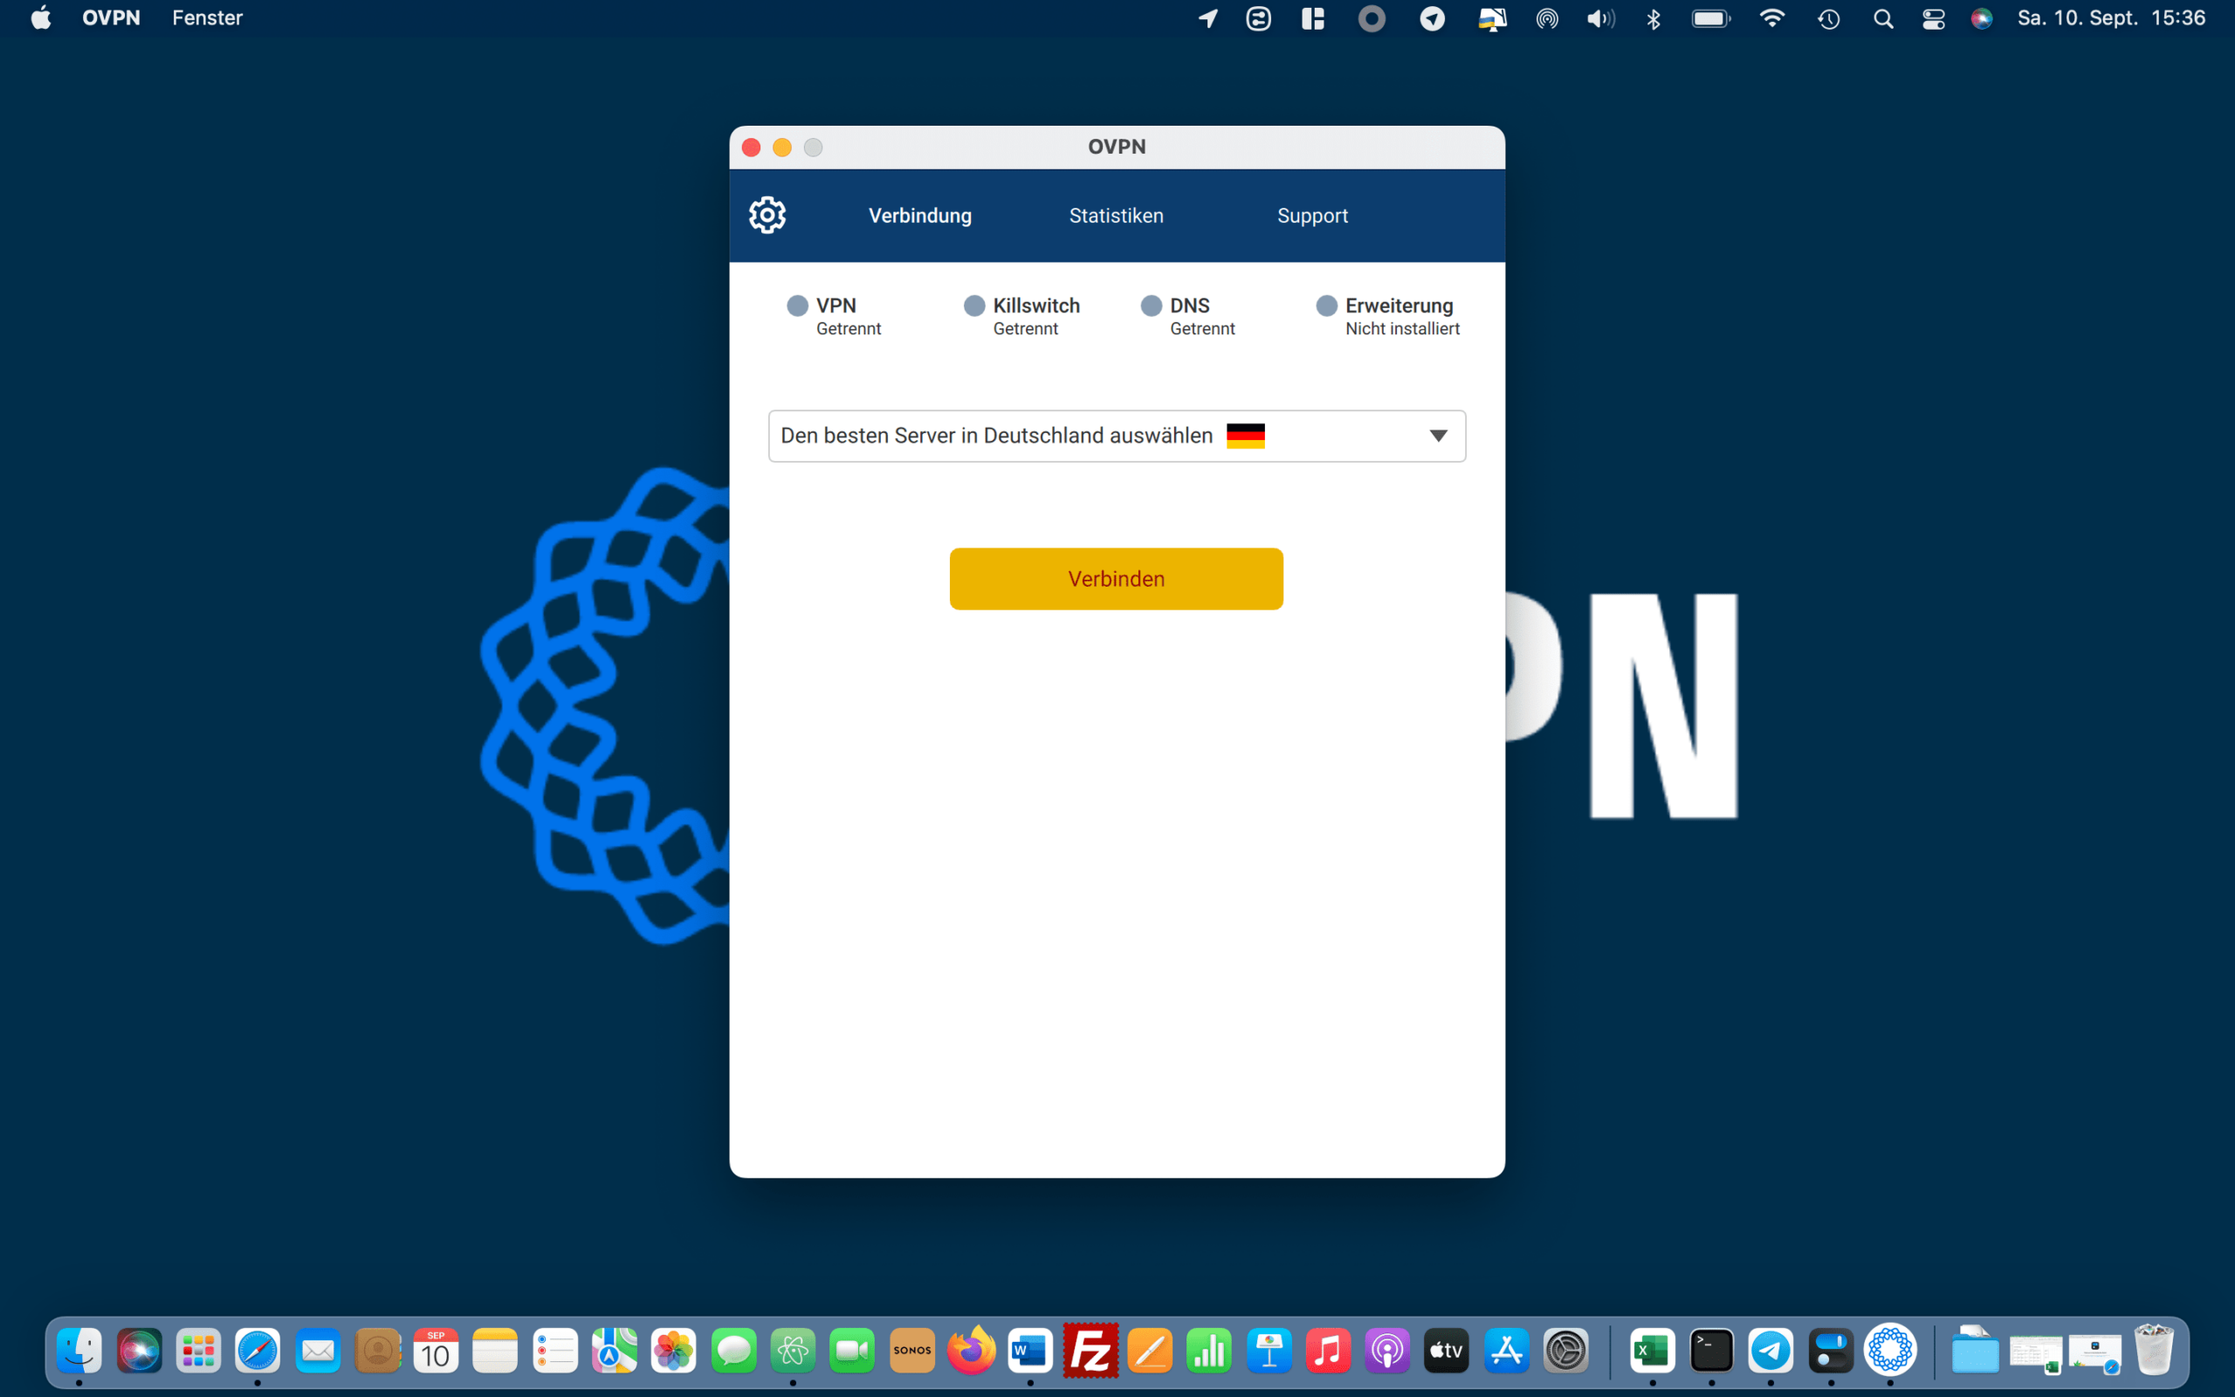Open OVPN settings via gear icon
The height and width of the screenshot is (1397, 2235).
[767, 216]
